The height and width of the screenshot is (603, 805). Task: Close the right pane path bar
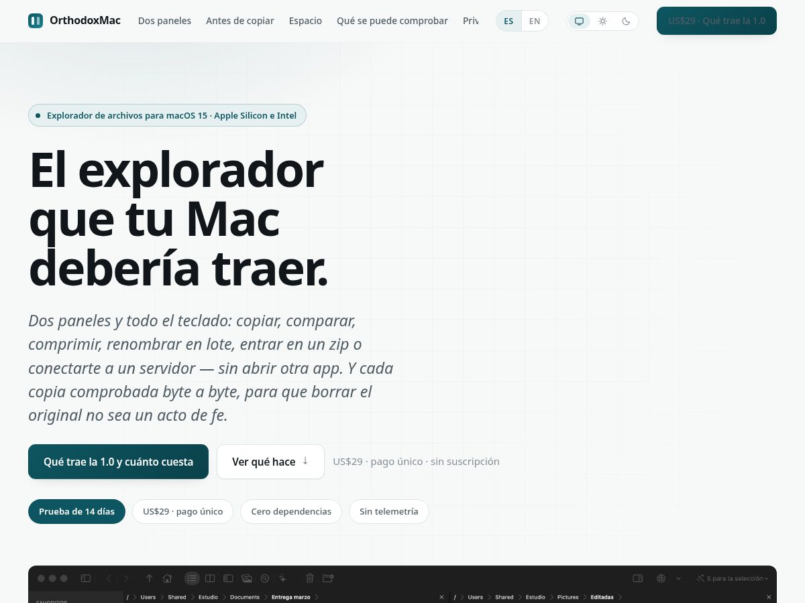[x=769, y=597]
